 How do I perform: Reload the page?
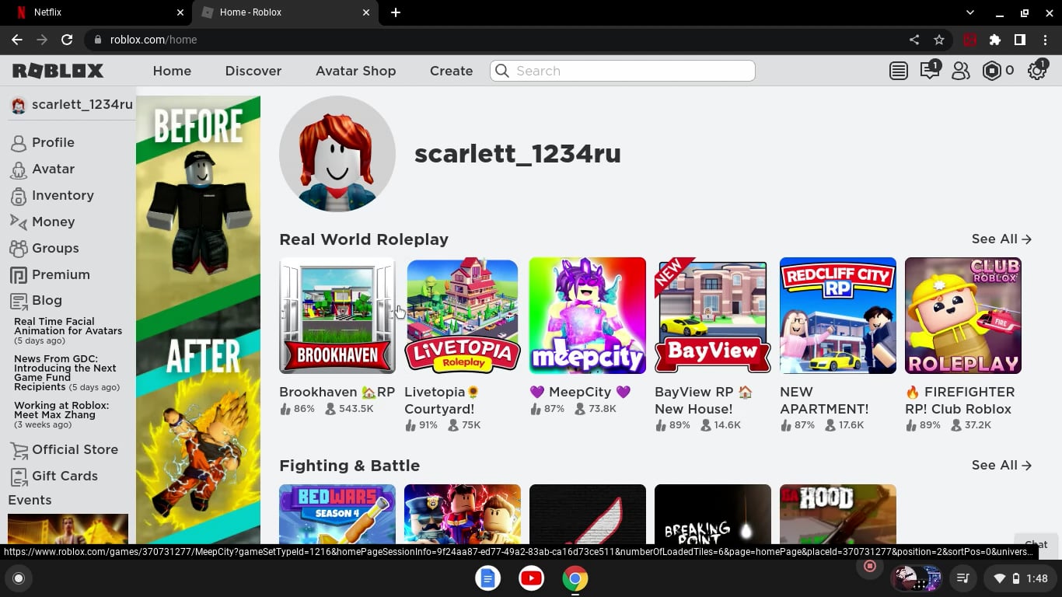[x=67, y=40]
